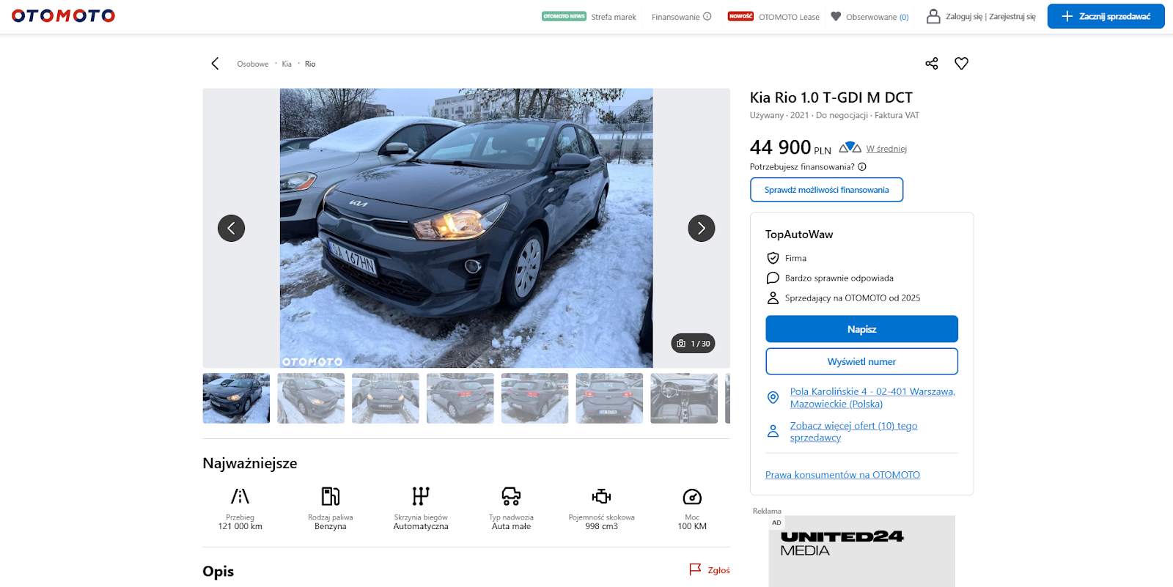This screenshot has width=1173, height=587.
Task: Select the sixth thumbnail showing car rear
Action: 609,398
